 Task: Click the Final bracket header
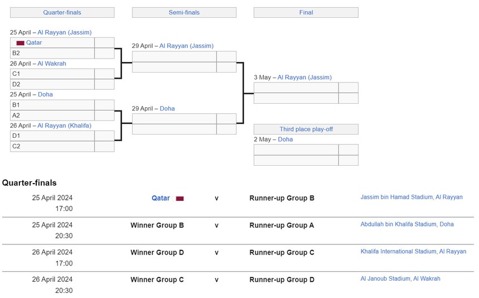click(x=306, y=12)
